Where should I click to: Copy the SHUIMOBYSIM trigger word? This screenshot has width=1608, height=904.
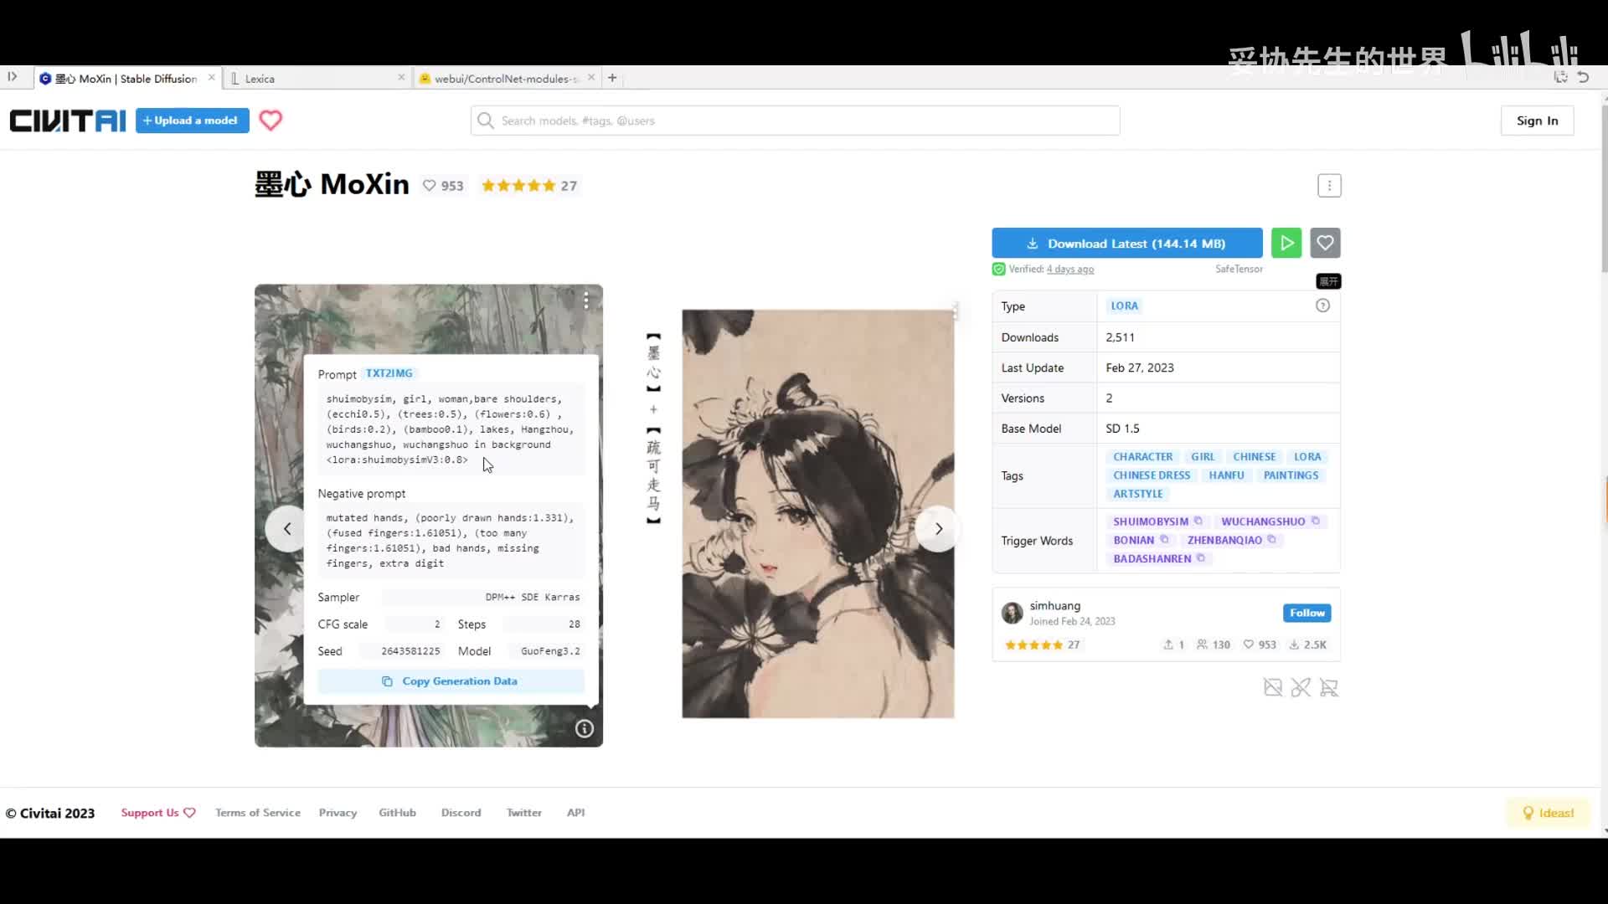[x=1198, y=521]
